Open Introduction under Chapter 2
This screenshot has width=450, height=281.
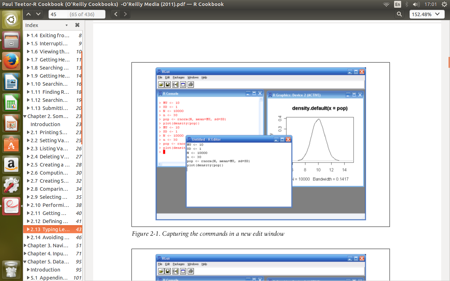53,124
